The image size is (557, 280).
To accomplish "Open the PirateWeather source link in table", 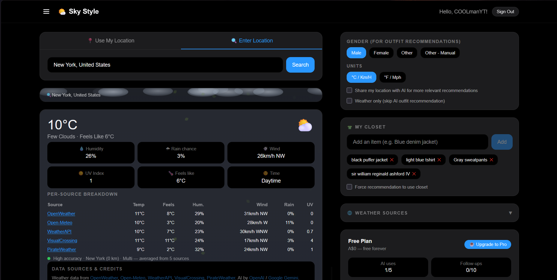I will (61, 250).
